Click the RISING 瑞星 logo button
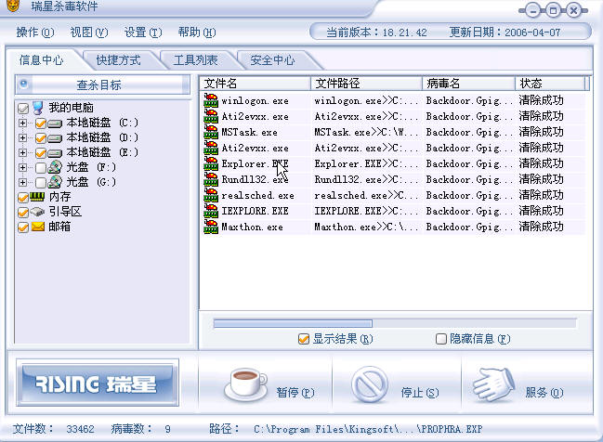 tap(98, 383)
